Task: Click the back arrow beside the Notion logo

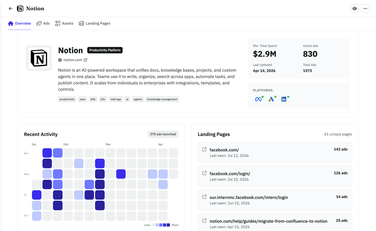Action: (x=11, y=8)
